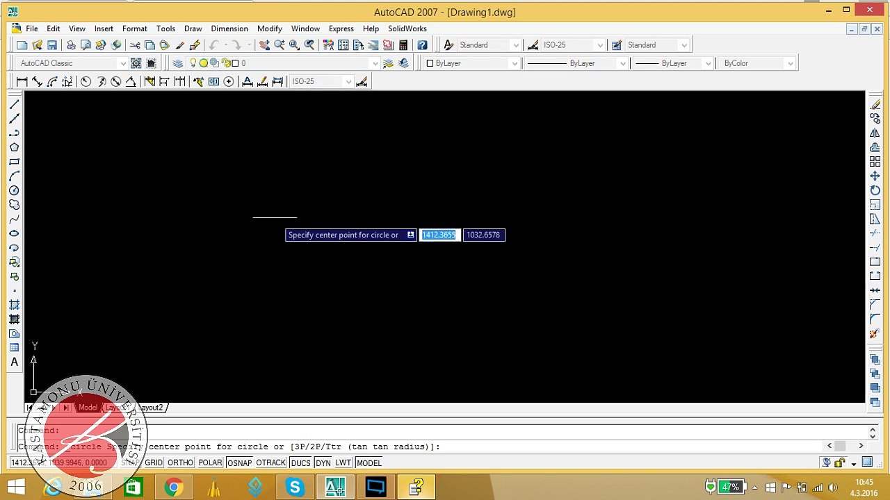Toggle ORTHO mode in status bar
Image resolution: width=890 pixels, height=500 pixels.
[x=180, y=462]
